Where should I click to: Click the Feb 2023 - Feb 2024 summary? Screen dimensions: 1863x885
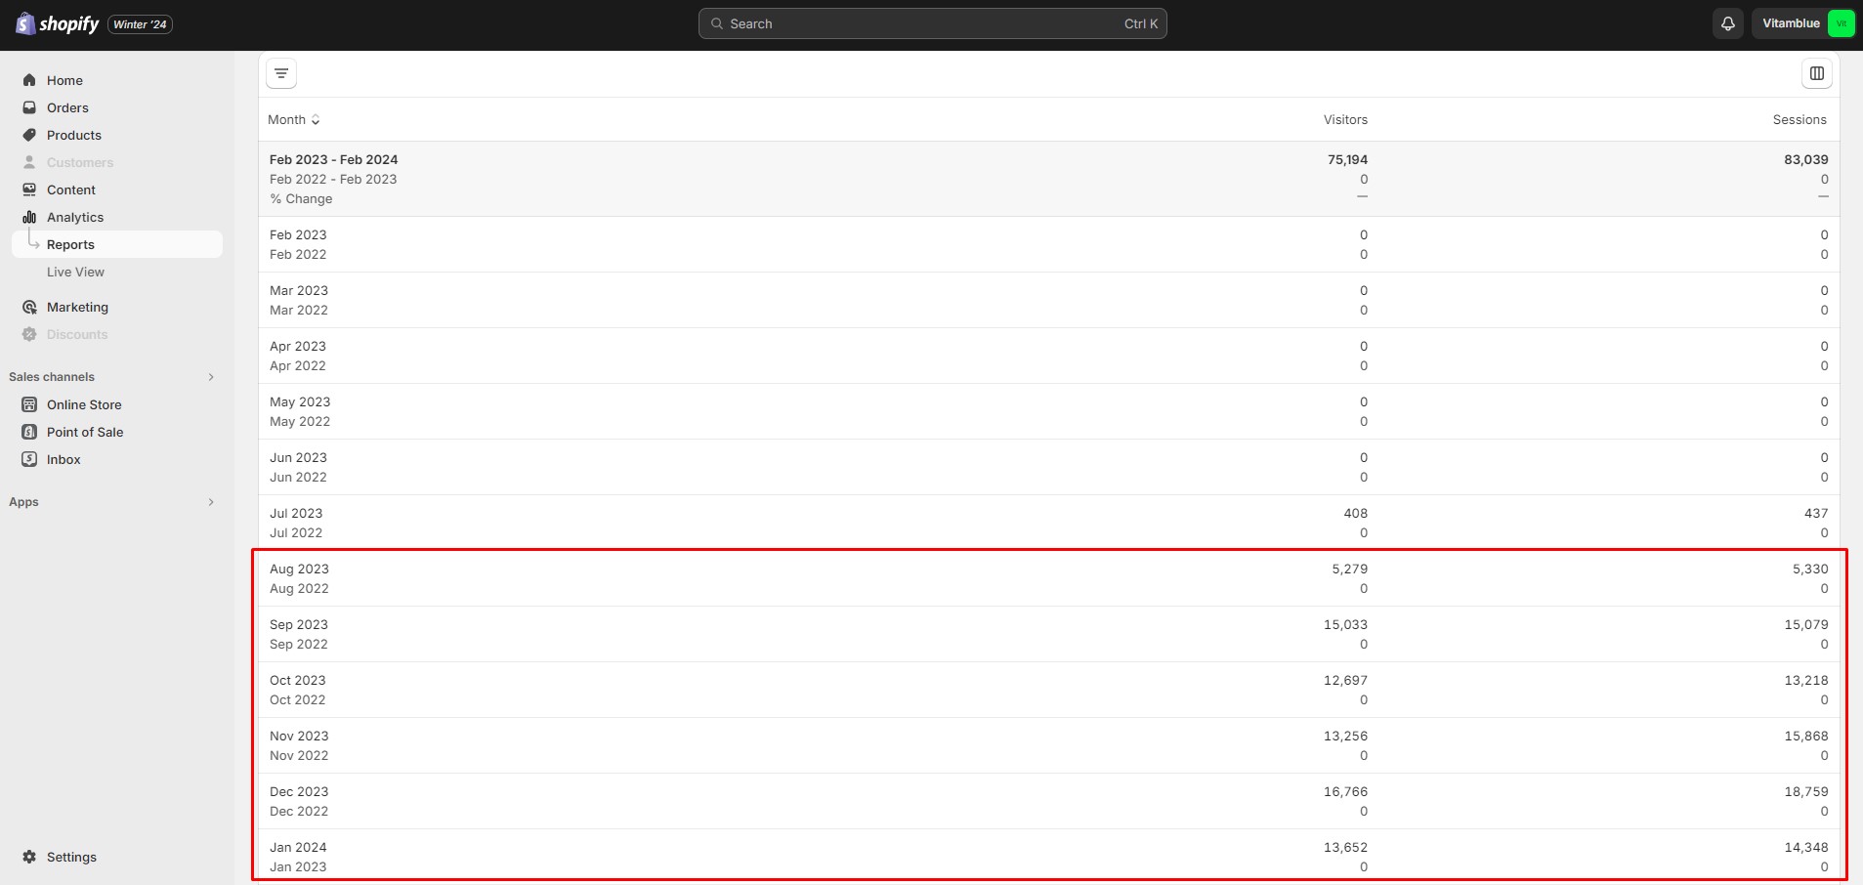coord(334,159)
